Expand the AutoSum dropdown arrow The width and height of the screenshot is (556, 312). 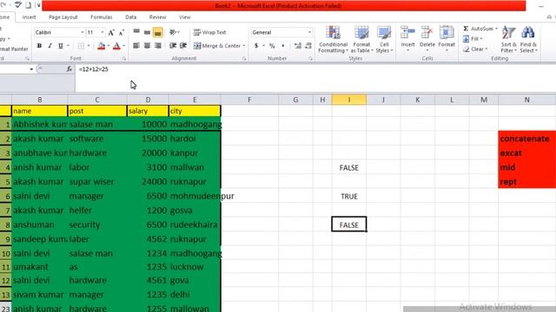coord(496,29)
